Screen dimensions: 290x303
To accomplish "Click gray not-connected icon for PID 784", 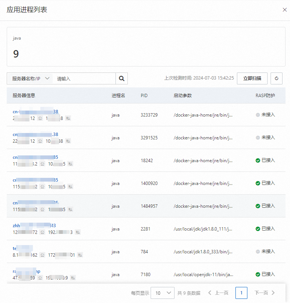I will [258, 251].
